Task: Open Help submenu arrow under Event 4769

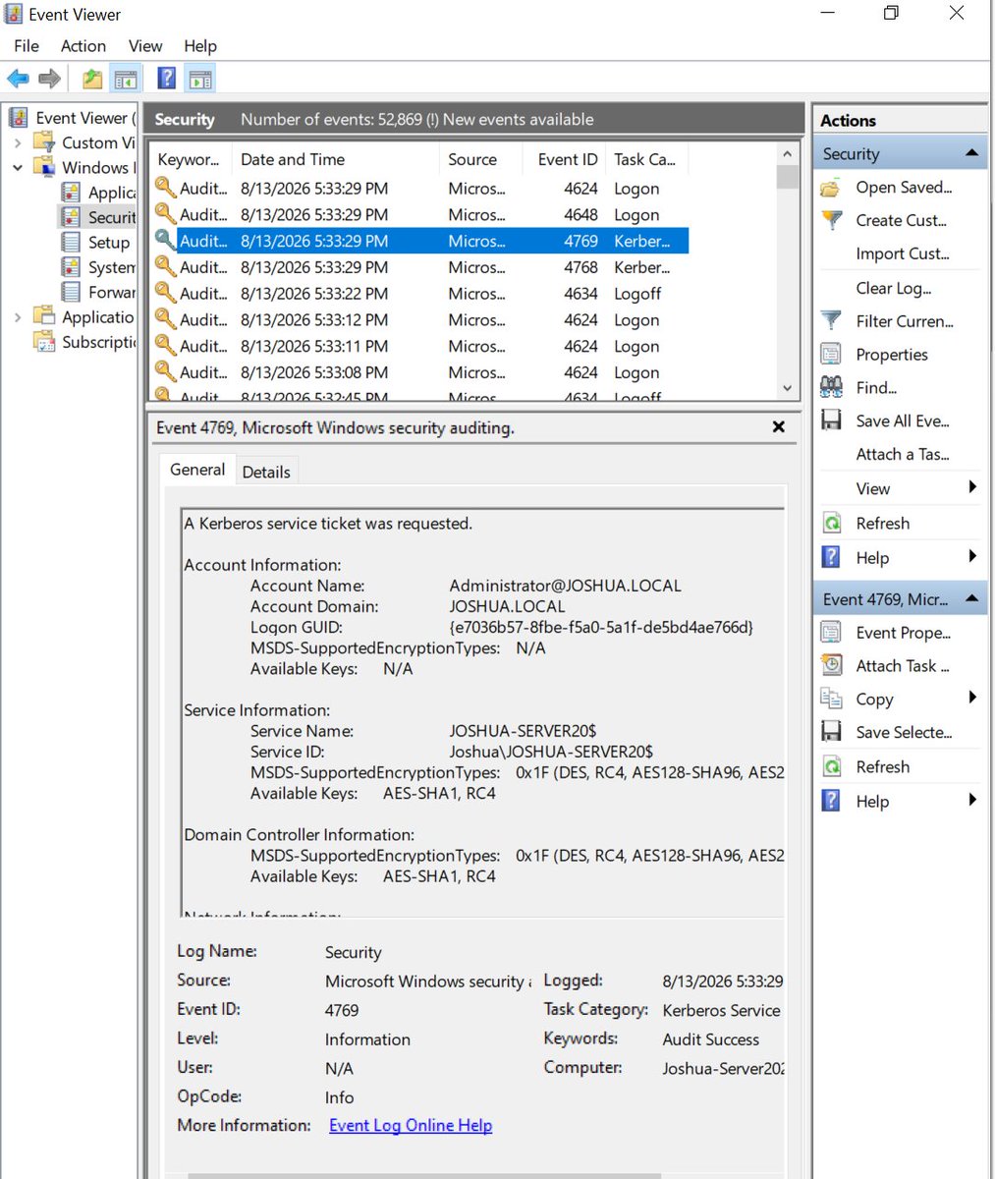Action: [x=972, y=800]
